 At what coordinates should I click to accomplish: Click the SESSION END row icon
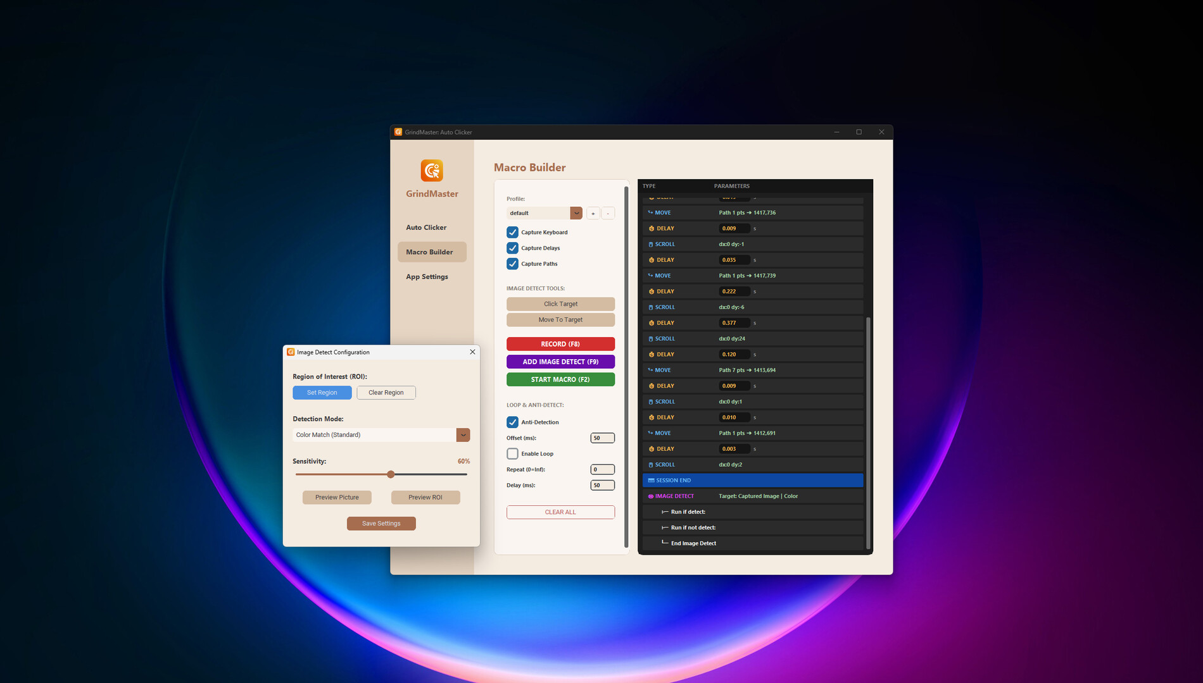pyautogui.click(x=651, y=481)
